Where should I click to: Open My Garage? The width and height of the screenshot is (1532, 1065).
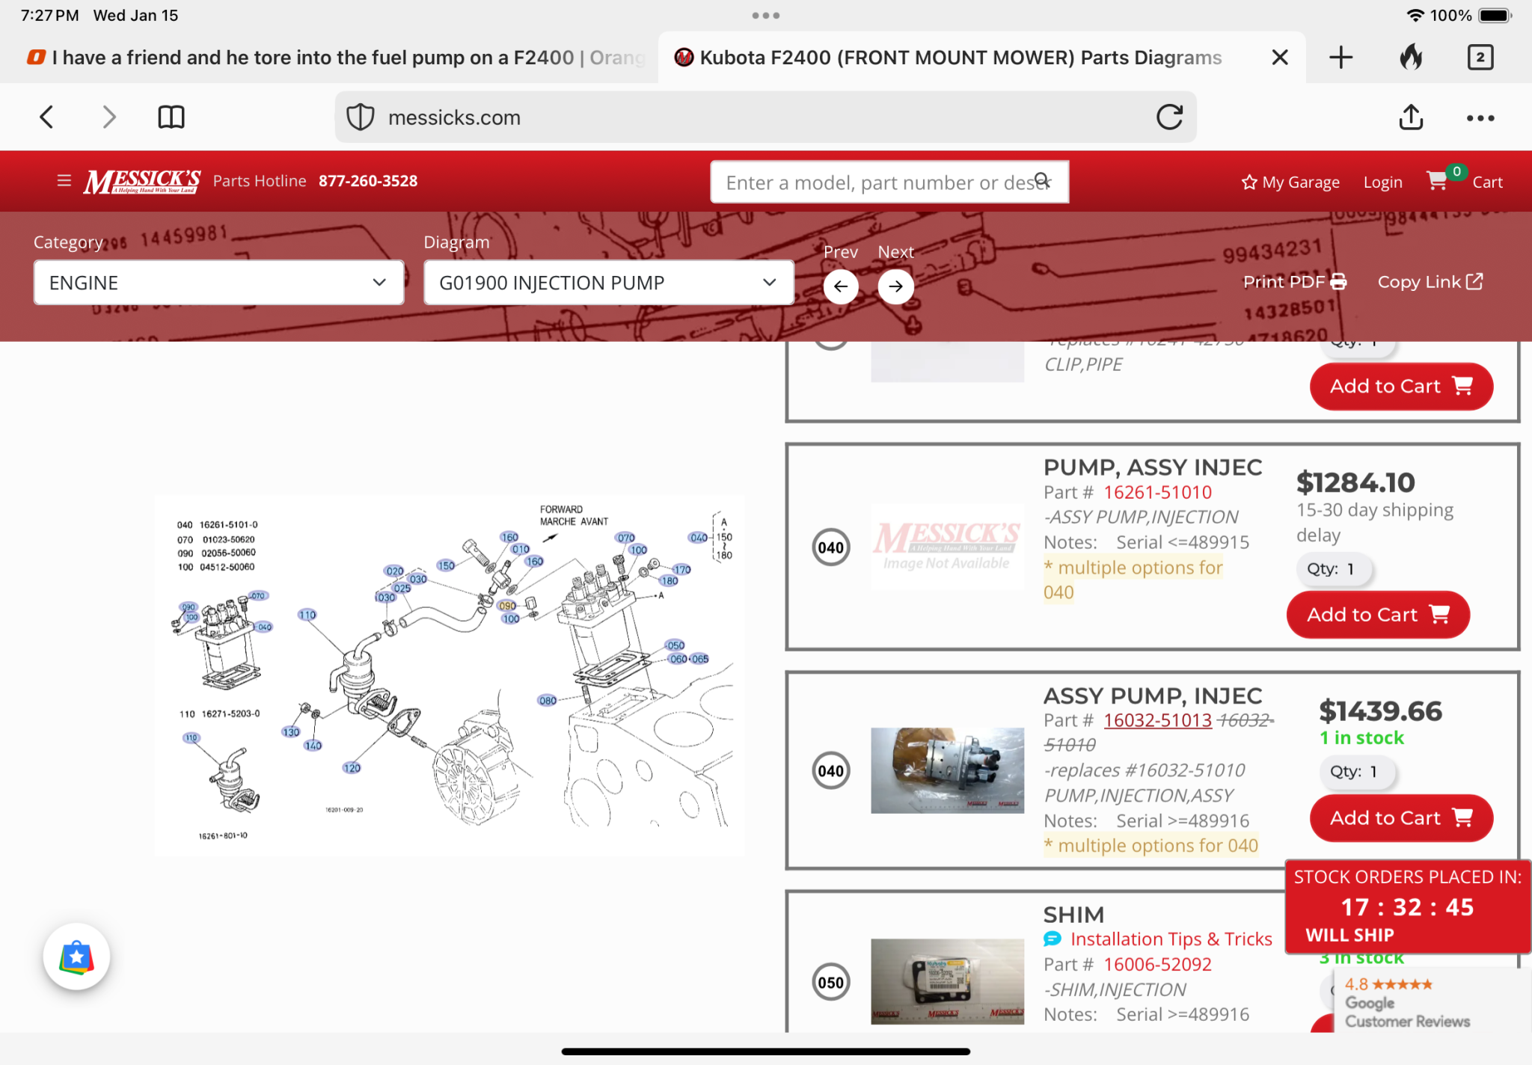[1290, 182]
